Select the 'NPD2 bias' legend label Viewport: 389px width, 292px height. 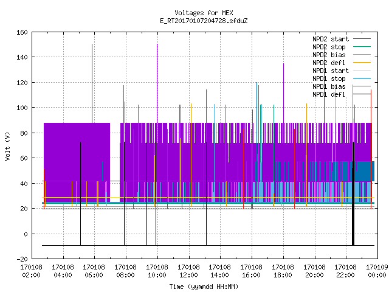click(329, 55)
